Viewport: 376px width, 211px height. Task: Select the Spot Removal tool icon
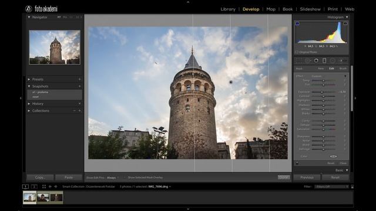click(307, 61)
